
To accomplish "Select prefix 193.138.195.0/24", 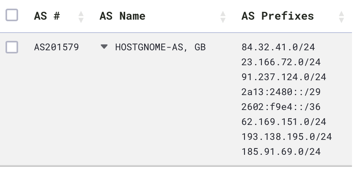I will click(287, 137).
